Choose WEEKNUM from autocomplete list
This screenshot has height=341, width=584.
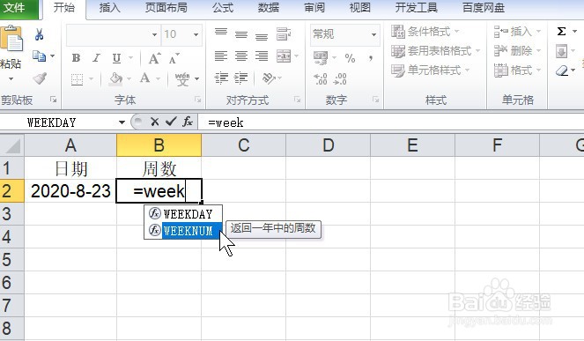point(183,231)
